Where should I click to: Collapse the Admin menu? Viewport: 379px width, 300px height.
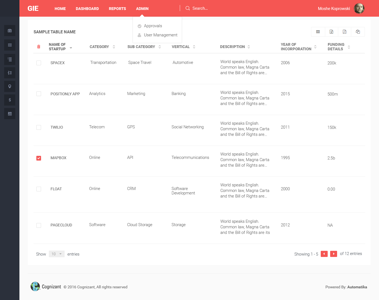(142, 9)
